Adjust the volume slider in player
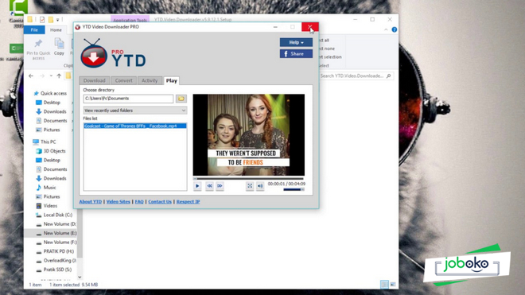This screenshot has width=525, height=295. point(294,189)
